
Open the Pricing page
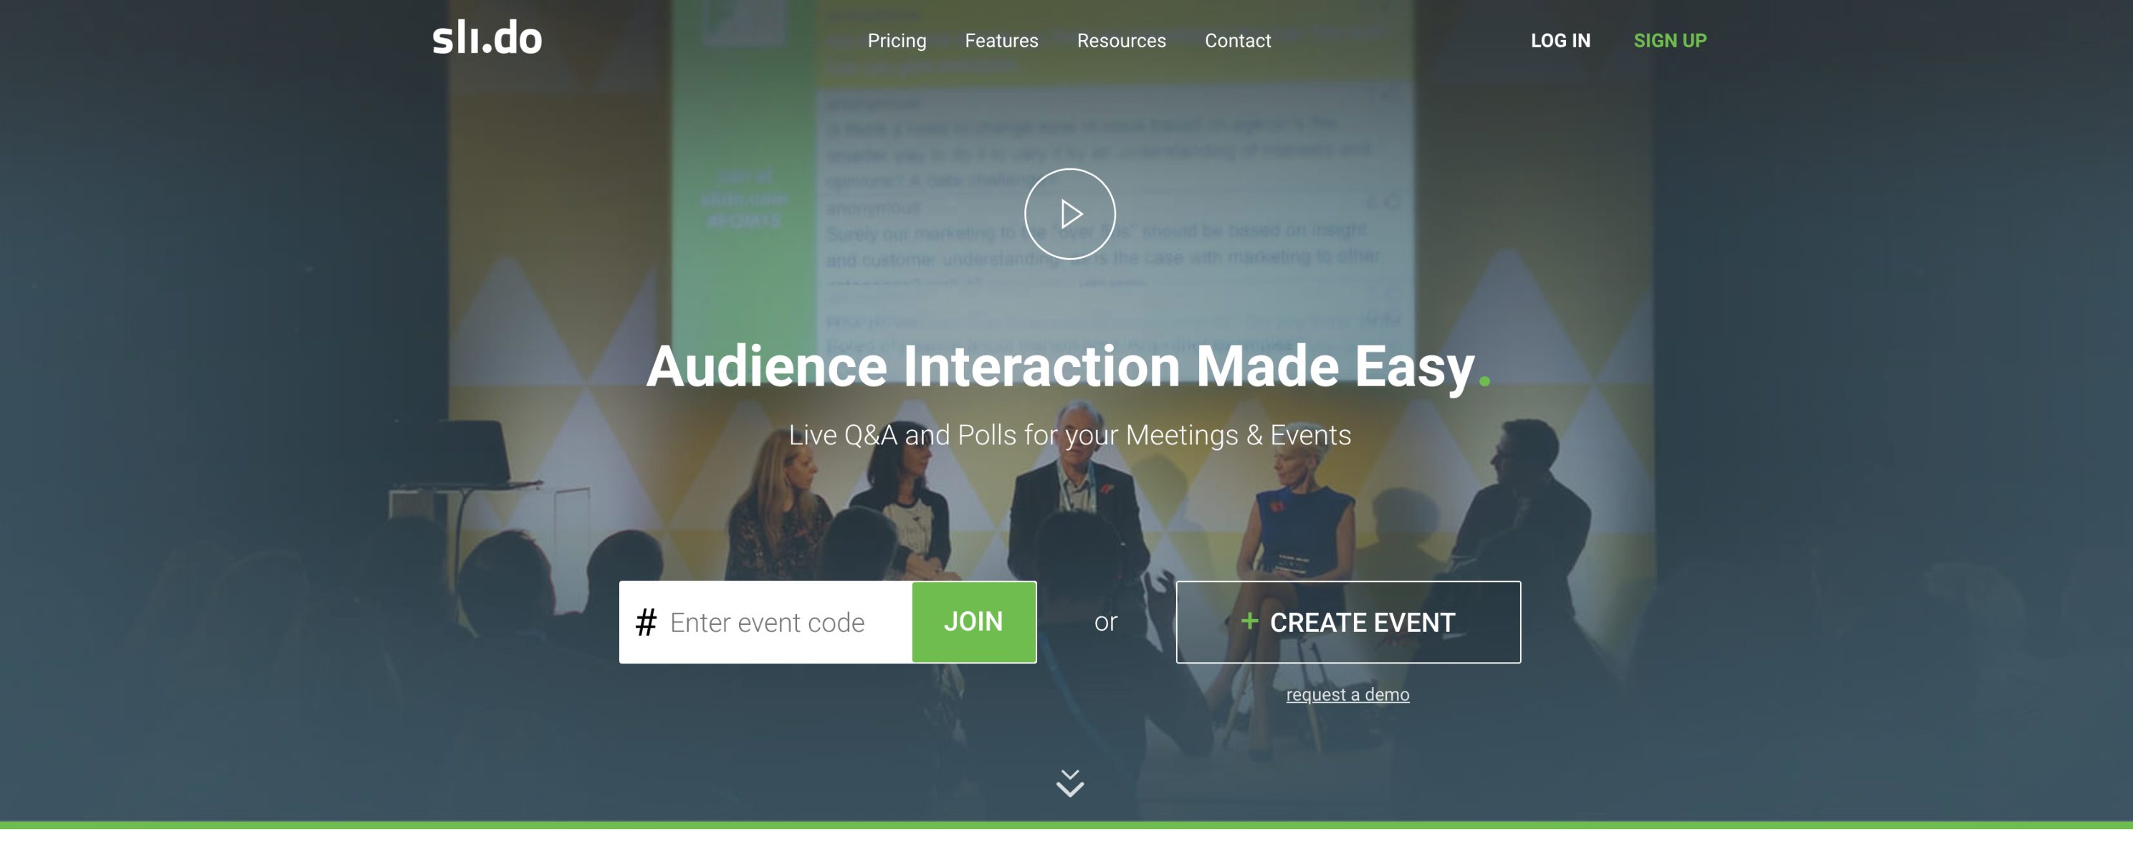point(896,41)
